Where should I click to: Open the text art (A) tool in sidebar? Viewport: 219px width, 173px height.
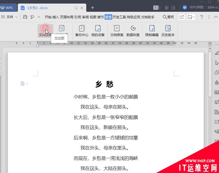[x=217, y=83]
